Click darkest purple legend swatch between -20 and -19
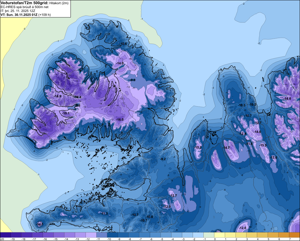Viewport: 300px width, 241px height. click(x=5, y=235)
